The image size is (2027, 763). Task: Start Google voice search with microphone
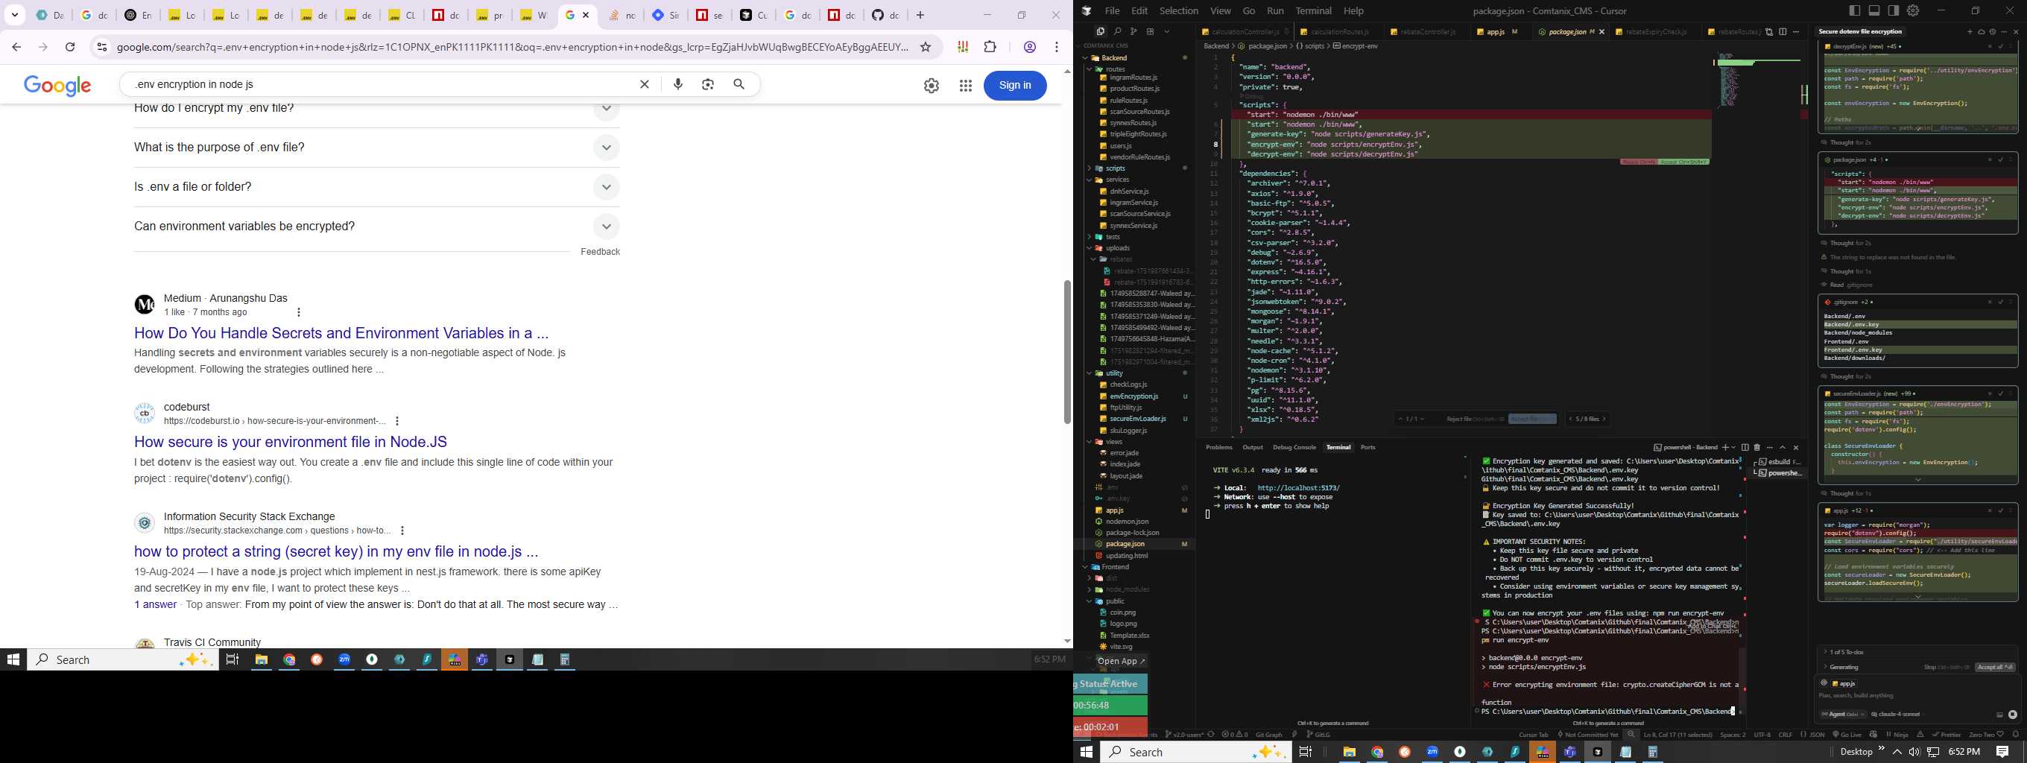pos(678,84)
